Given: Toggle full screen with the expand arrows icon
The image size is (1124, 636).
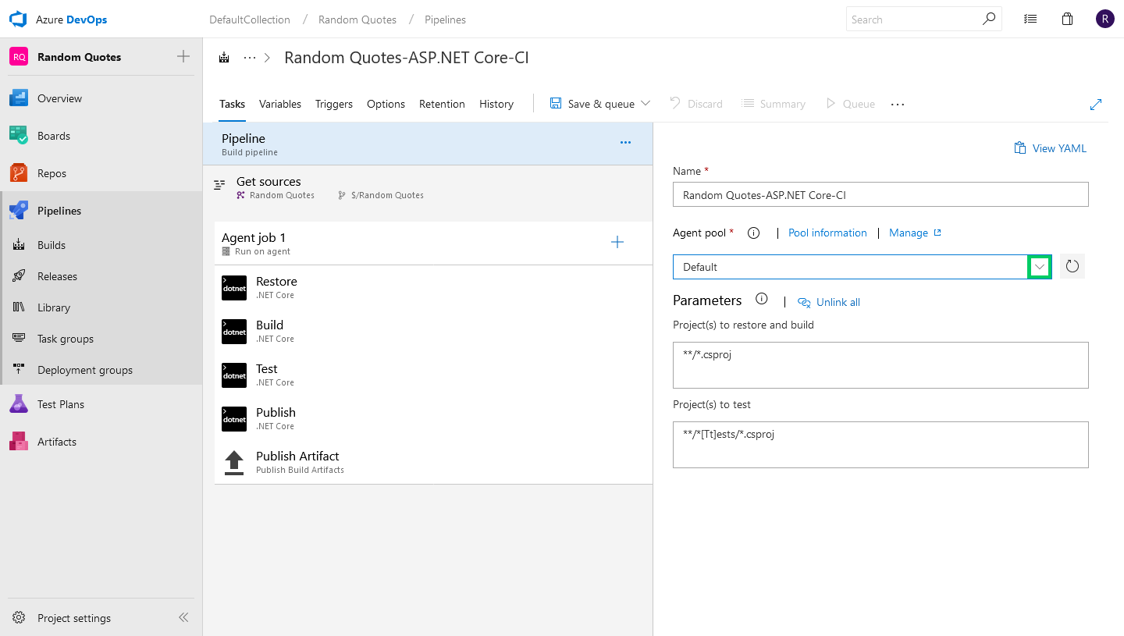Looking at the screenshot, I should click(1096, 104).
